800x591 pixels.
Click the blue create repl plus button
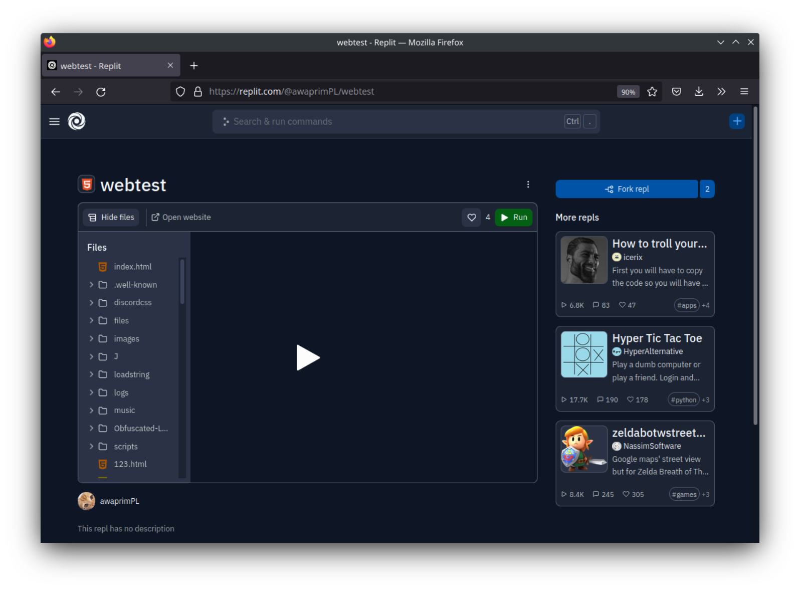tap(737, 121)
